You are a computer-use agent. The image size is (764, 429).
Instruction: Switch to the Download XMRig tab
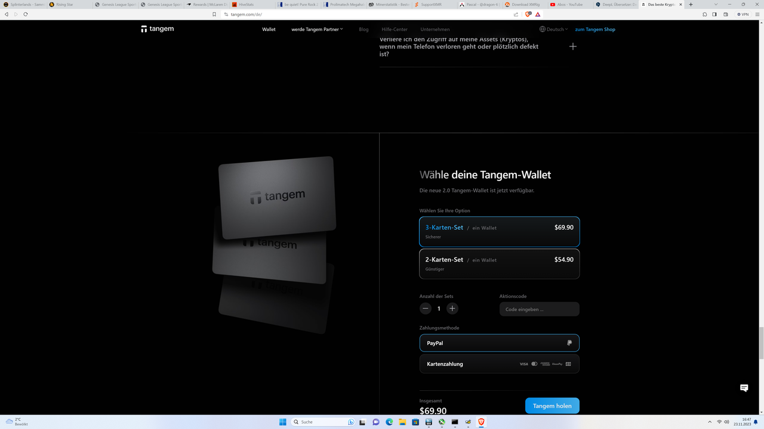coord(524,4)
